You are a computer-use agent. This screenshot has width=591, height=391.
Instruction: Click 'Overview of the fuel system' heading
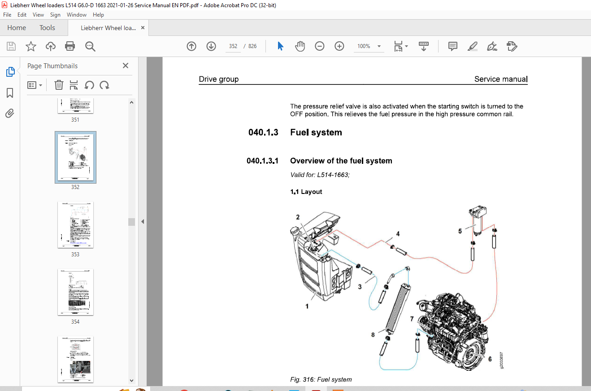pyautogui.click(x=341, y=161)
